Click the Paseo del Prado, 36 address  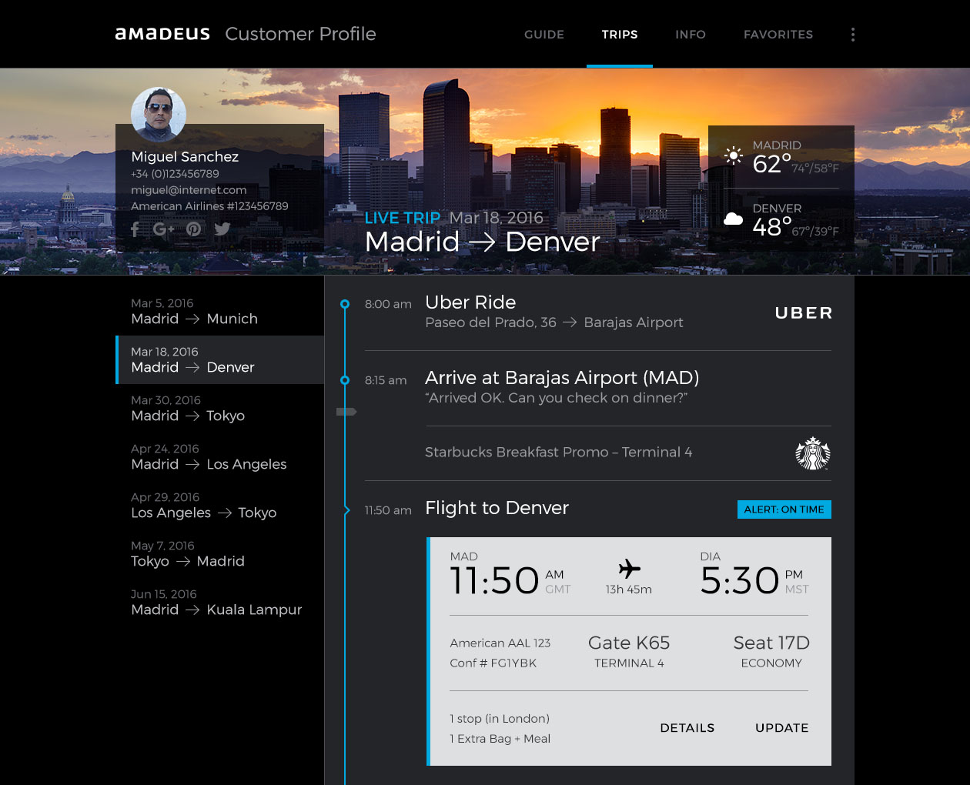pos(490,322)
